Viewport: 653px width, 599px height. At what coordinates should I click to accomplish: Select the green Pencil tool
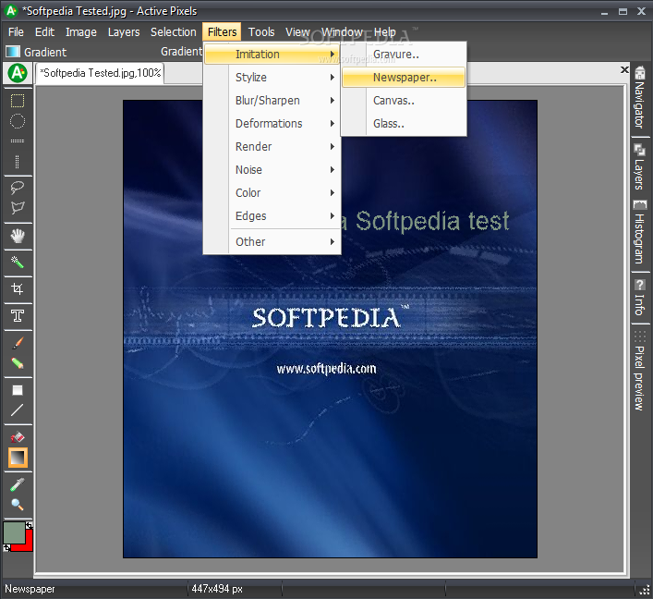(17, 363)
